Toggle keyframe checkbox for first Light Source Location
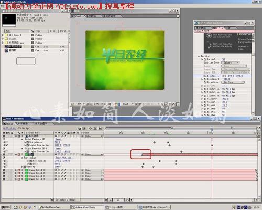 coord(7,145)
